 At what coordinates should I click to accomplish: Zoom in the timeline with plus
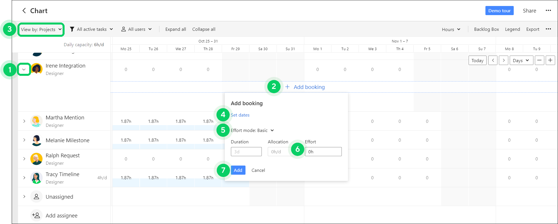pyautogui.click(x=550, y=60)
